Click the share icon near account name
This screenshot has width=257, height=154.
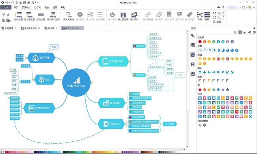pyautogui.click(x=223, y=7)
